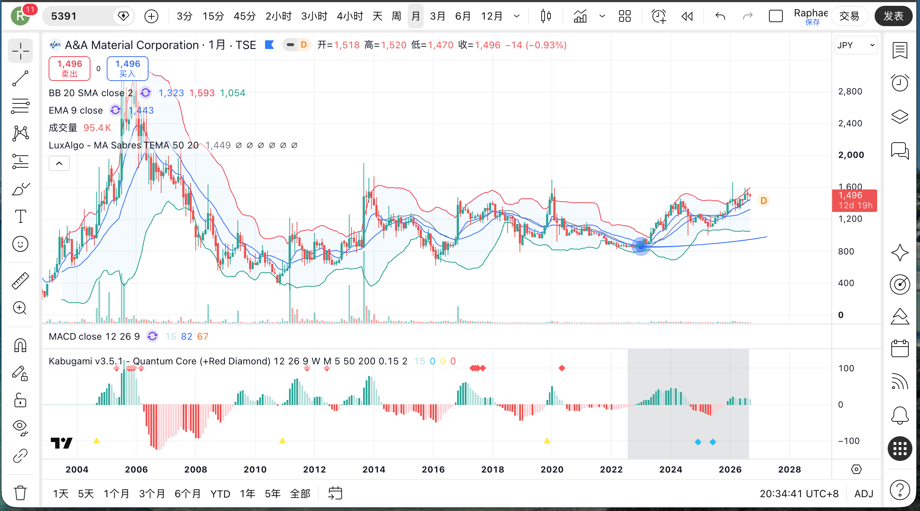Open the target circle icon in sidebar
This screenshot has width=920, height=511.
[x=900, y=285]
